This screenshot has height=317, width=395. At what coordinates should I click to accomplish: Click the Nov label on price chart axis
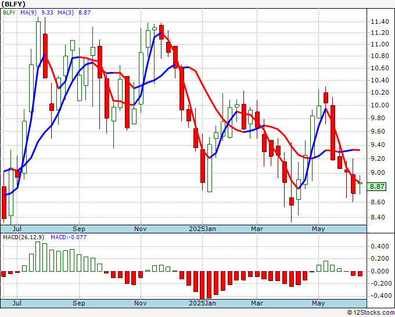(x=141, y=229)
